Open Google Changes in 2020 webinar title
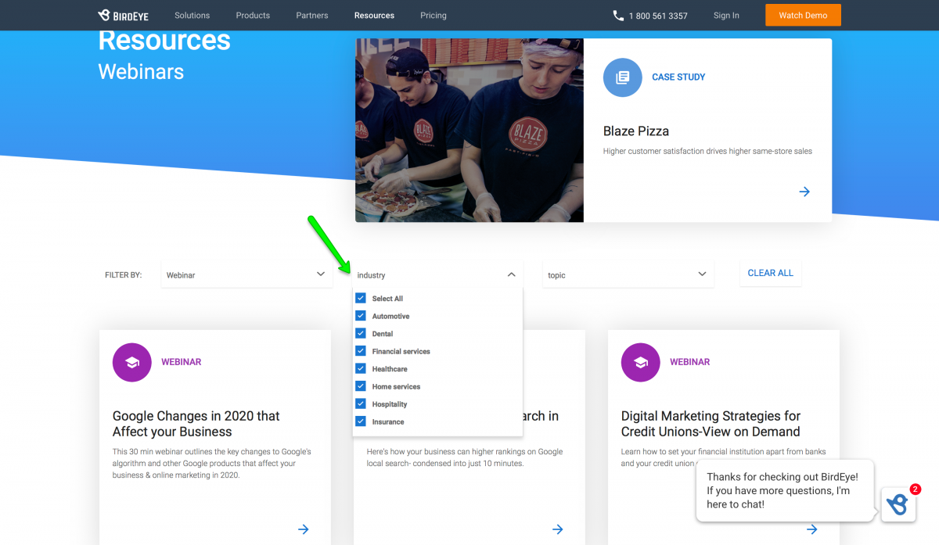939x545 pixels. click(196, 424)
